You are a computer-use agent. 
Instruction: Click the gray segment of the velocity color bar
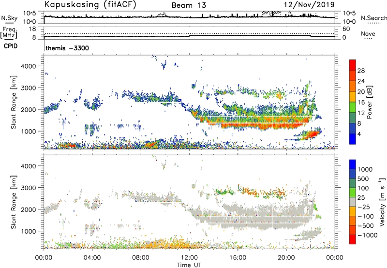click(353, 202)
